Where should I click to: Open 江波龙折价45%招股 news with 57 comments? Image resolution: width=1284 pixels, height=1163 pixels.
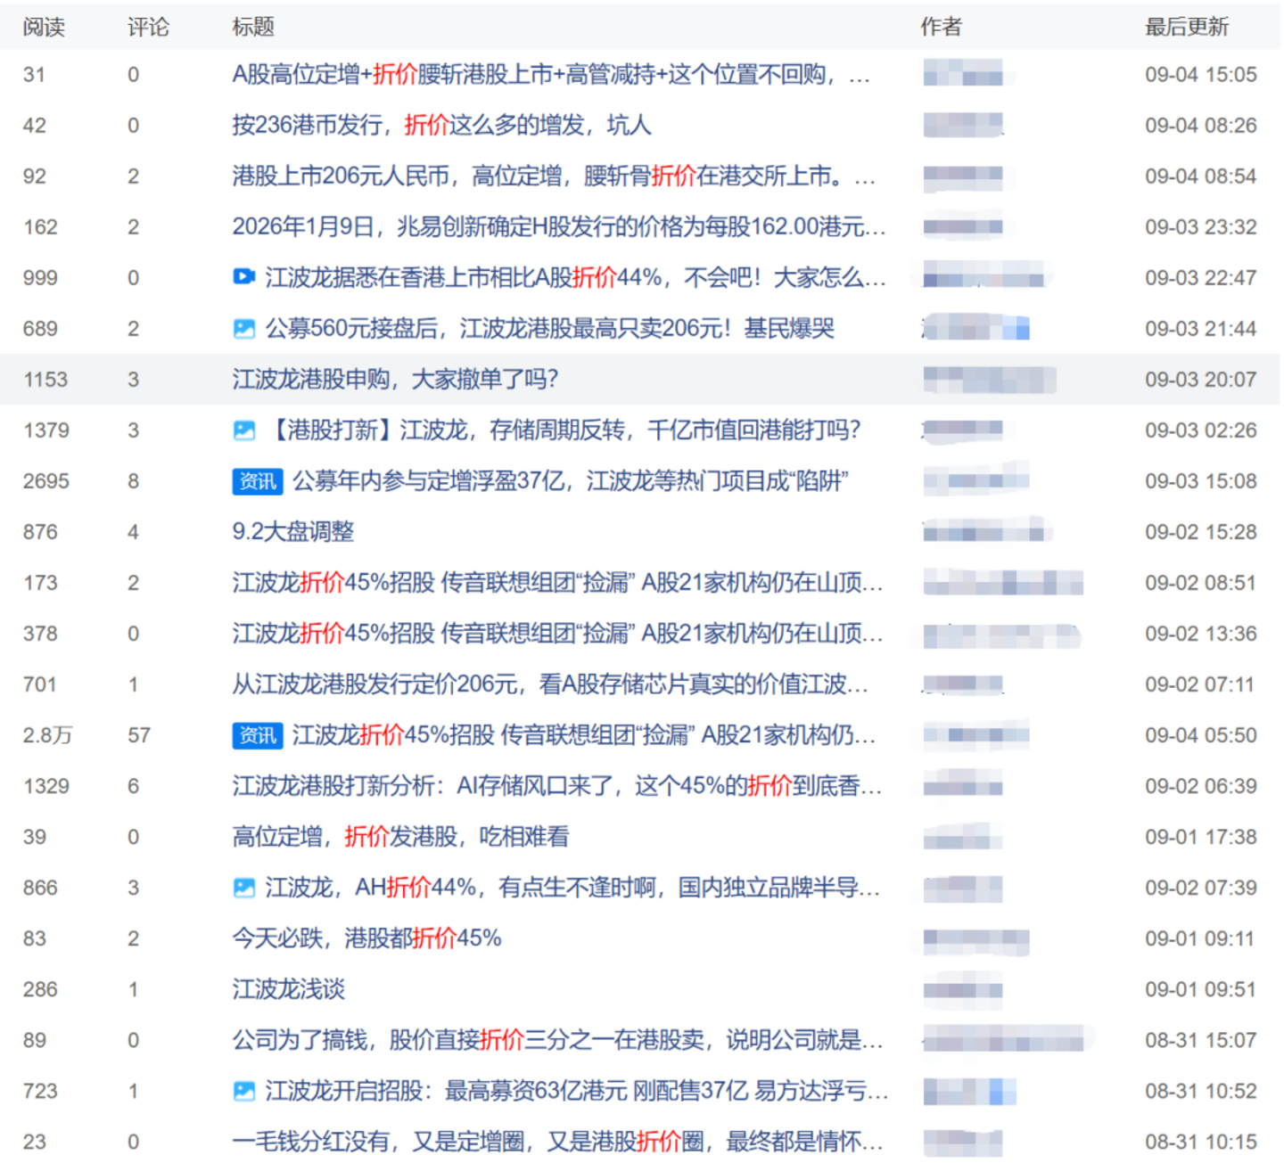(x=584, y=735)
